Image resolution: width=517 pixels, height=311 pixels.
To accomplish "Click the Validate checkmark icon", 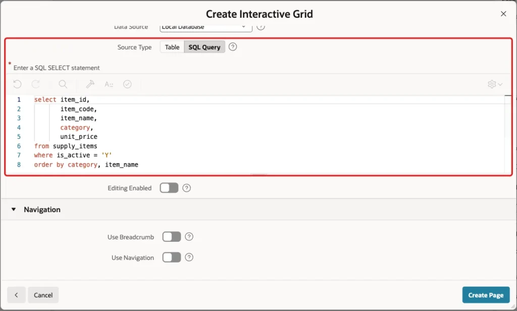I will 127,84.
